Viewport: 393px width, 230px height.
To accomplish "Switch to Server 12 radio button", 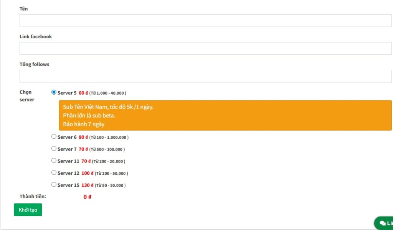I will point(54,172).
